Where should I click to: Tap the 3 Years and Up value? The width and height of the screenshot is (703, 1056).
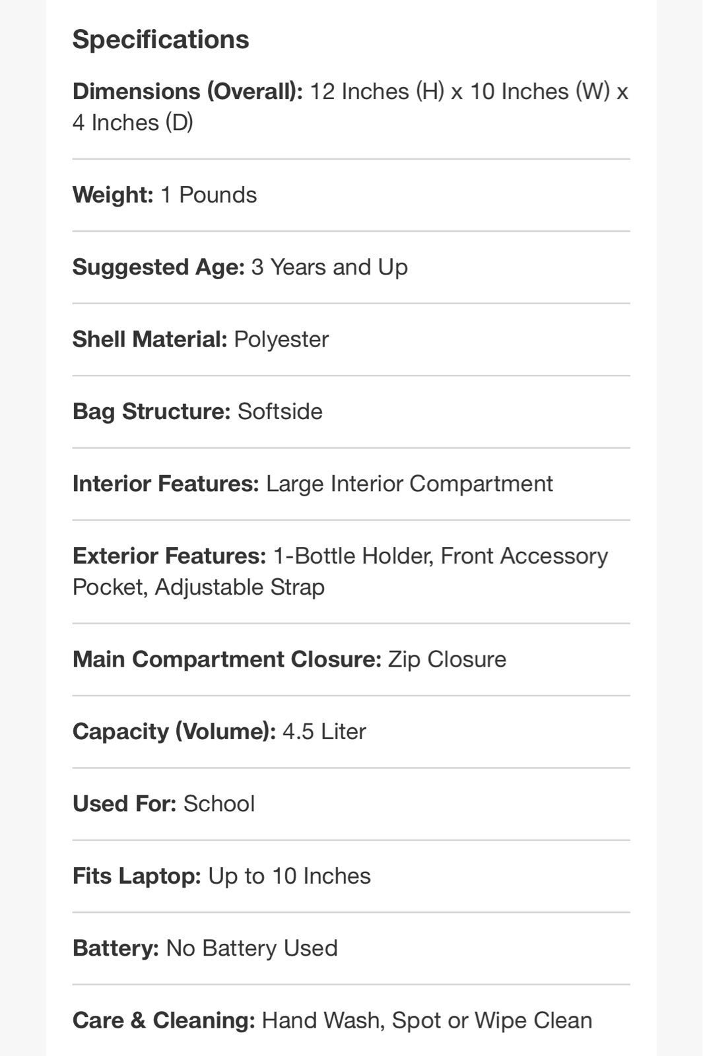(329, 267)
